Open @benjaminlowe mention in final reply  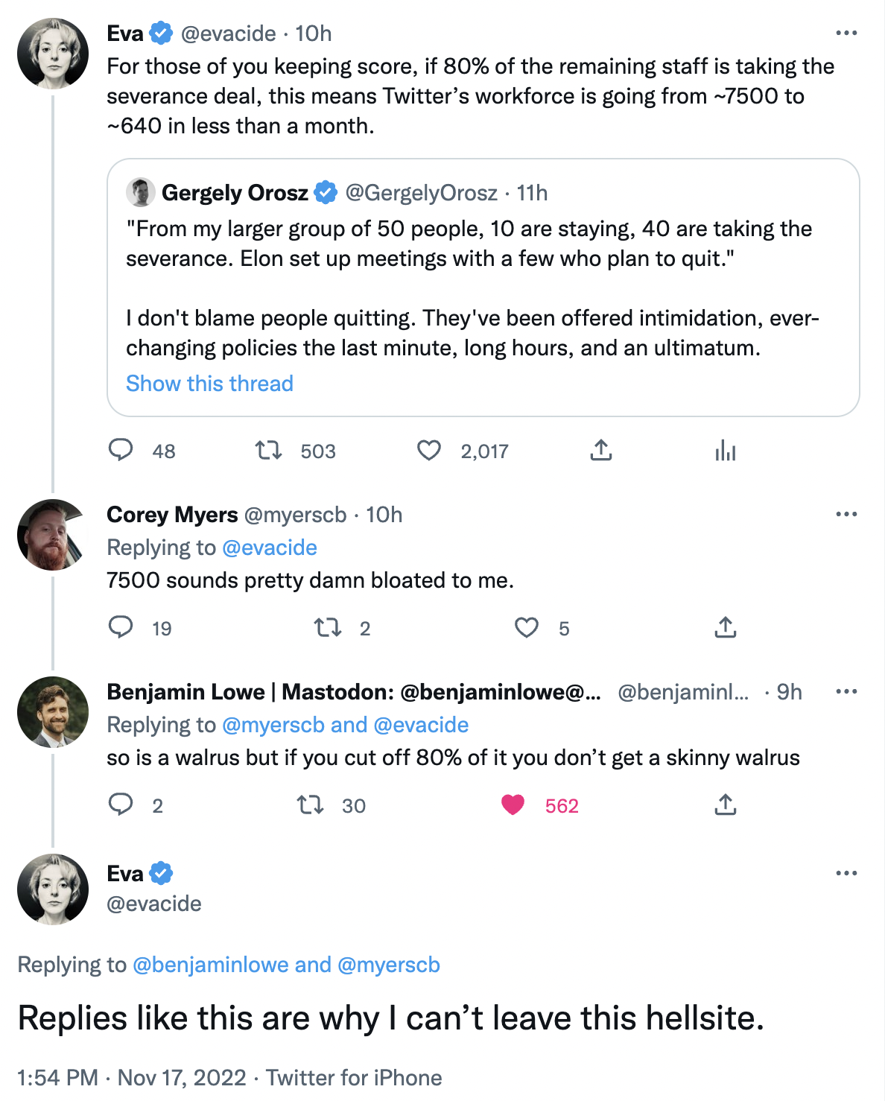click(x=210, y=965)
